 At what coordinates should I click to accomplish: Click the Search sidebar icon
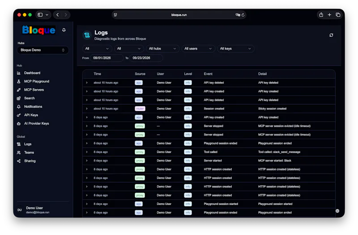pyautogui.click(x=19, y=98)
